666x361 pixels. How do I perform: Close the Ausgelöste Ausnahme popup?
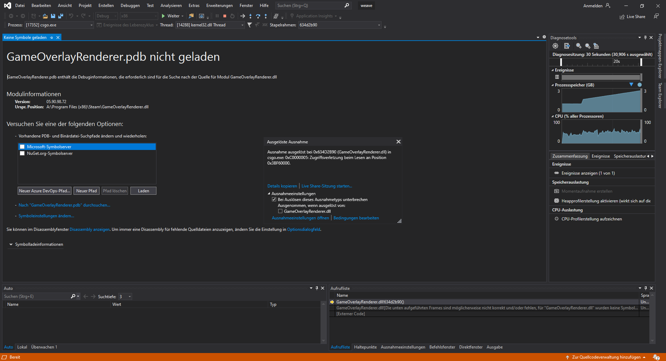coord(399,142)
